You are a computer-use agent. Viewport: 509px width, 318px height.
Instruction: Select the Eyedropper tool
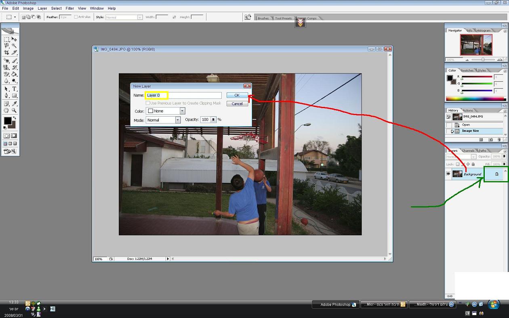14,104
